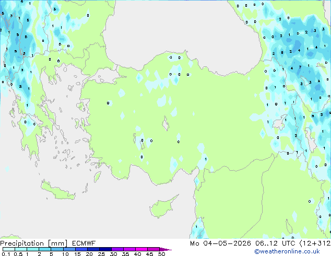Open the weatheronline.co.uk copyright link

(287, 251)
